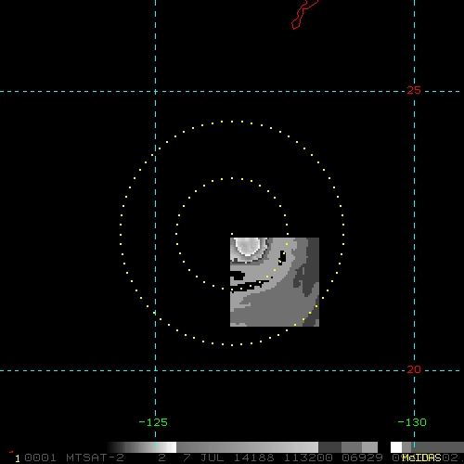Screen dimensions: 464x464
Task: Click the bright white circular cloud feature
Action: [249, 247]
